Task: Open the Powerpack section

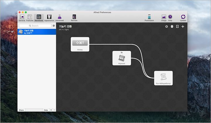Action: (149, 18)
